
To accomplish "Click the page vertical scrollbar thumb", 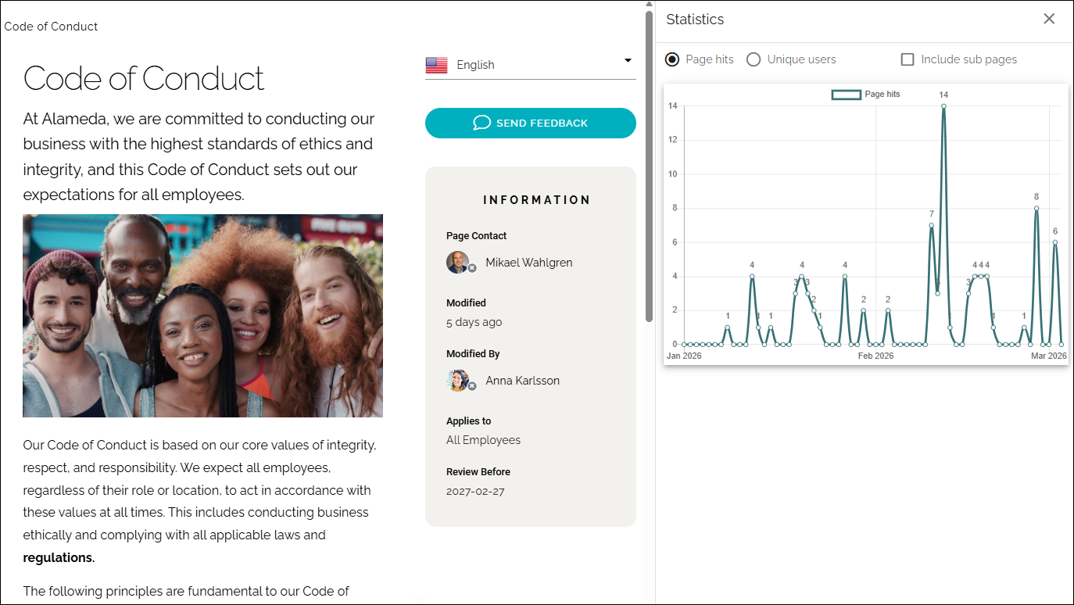I will coord(649,166).
